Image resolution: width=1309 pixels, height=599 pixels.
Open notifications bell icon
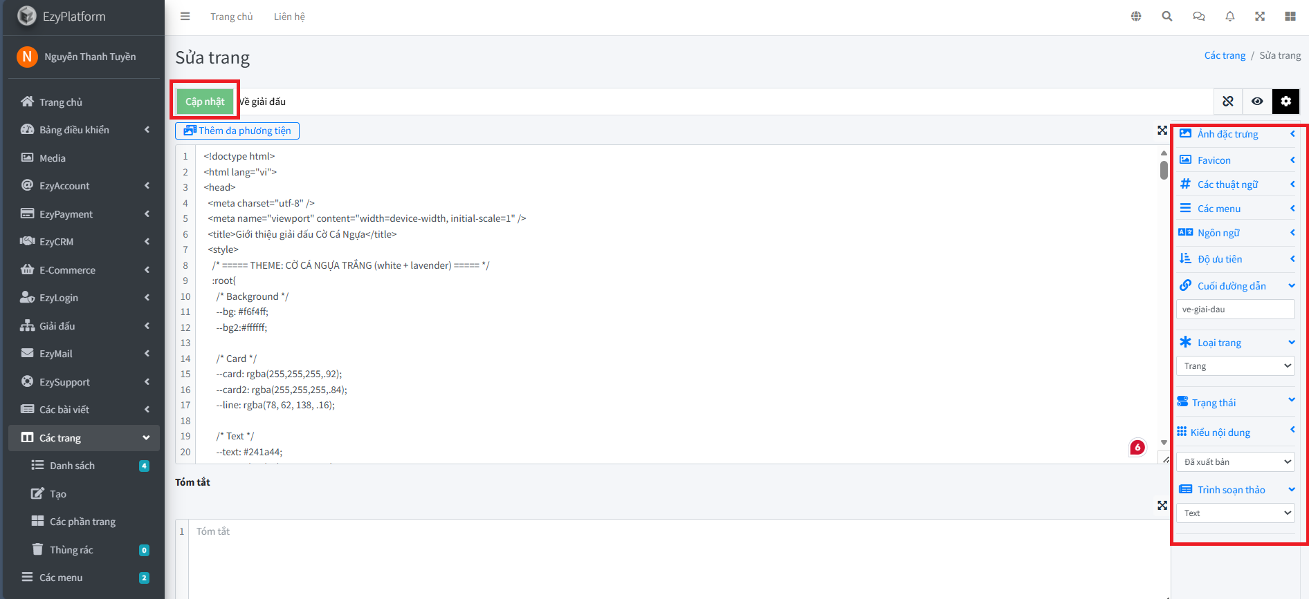pos(1230,17)
